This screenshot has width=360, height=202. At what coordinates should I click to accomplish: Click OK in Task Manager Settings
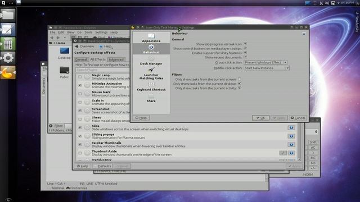[260, 118]
